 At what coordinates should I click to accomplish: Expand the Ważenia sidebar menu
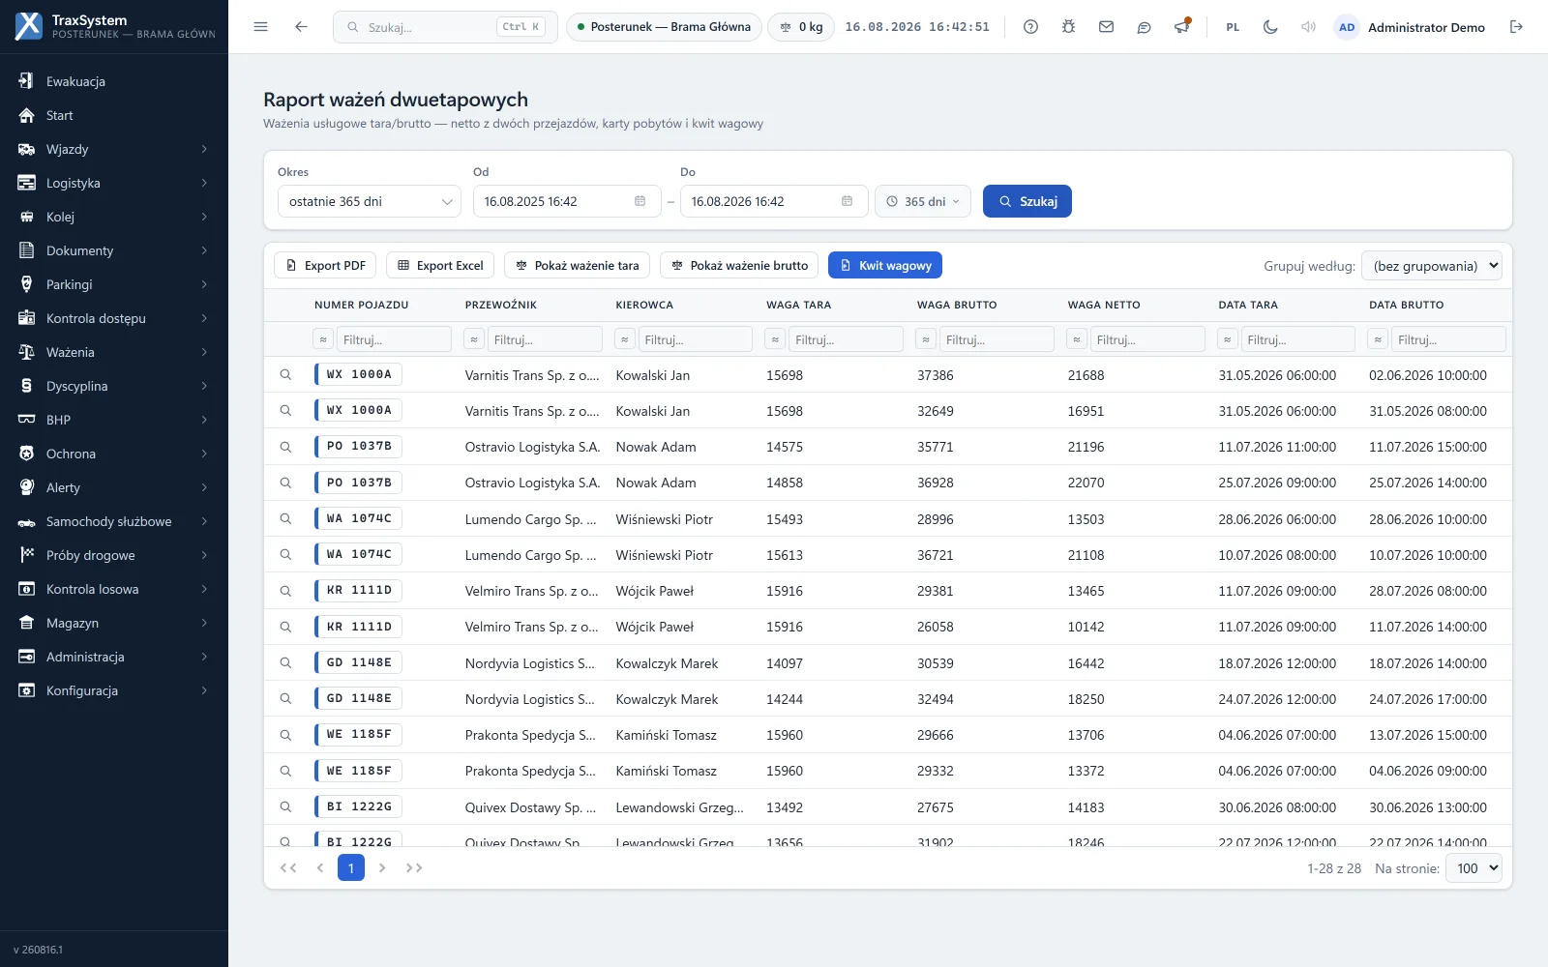[114, 352]
